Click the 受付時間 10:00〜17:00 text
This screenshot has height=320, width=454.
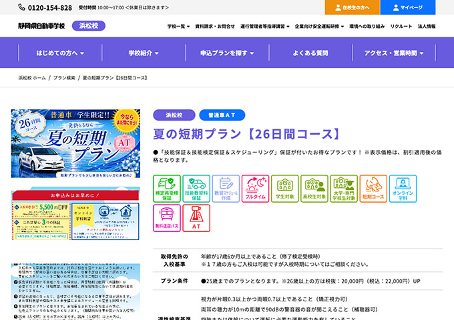click(x=124, y=7)
